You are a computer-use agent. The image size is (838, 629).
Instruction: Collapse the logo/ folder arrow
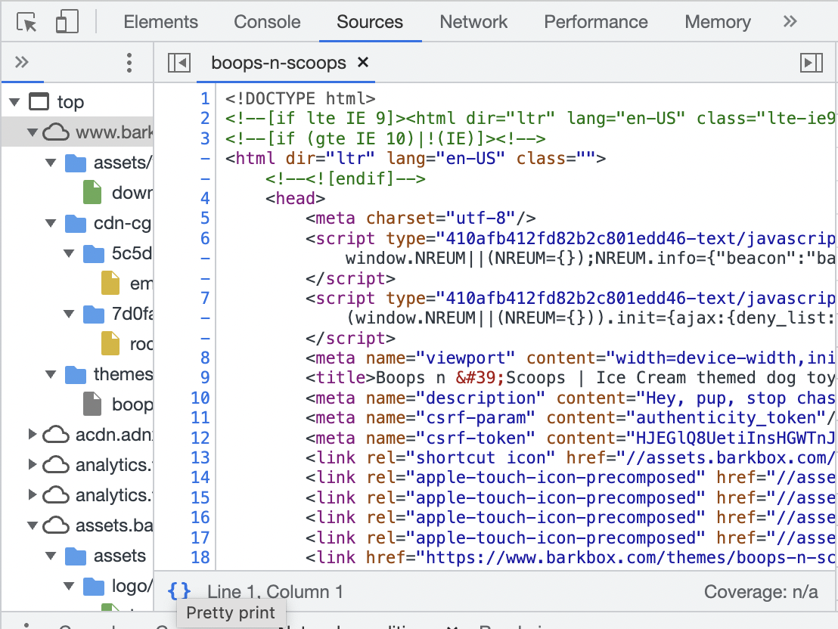[69, 586]
